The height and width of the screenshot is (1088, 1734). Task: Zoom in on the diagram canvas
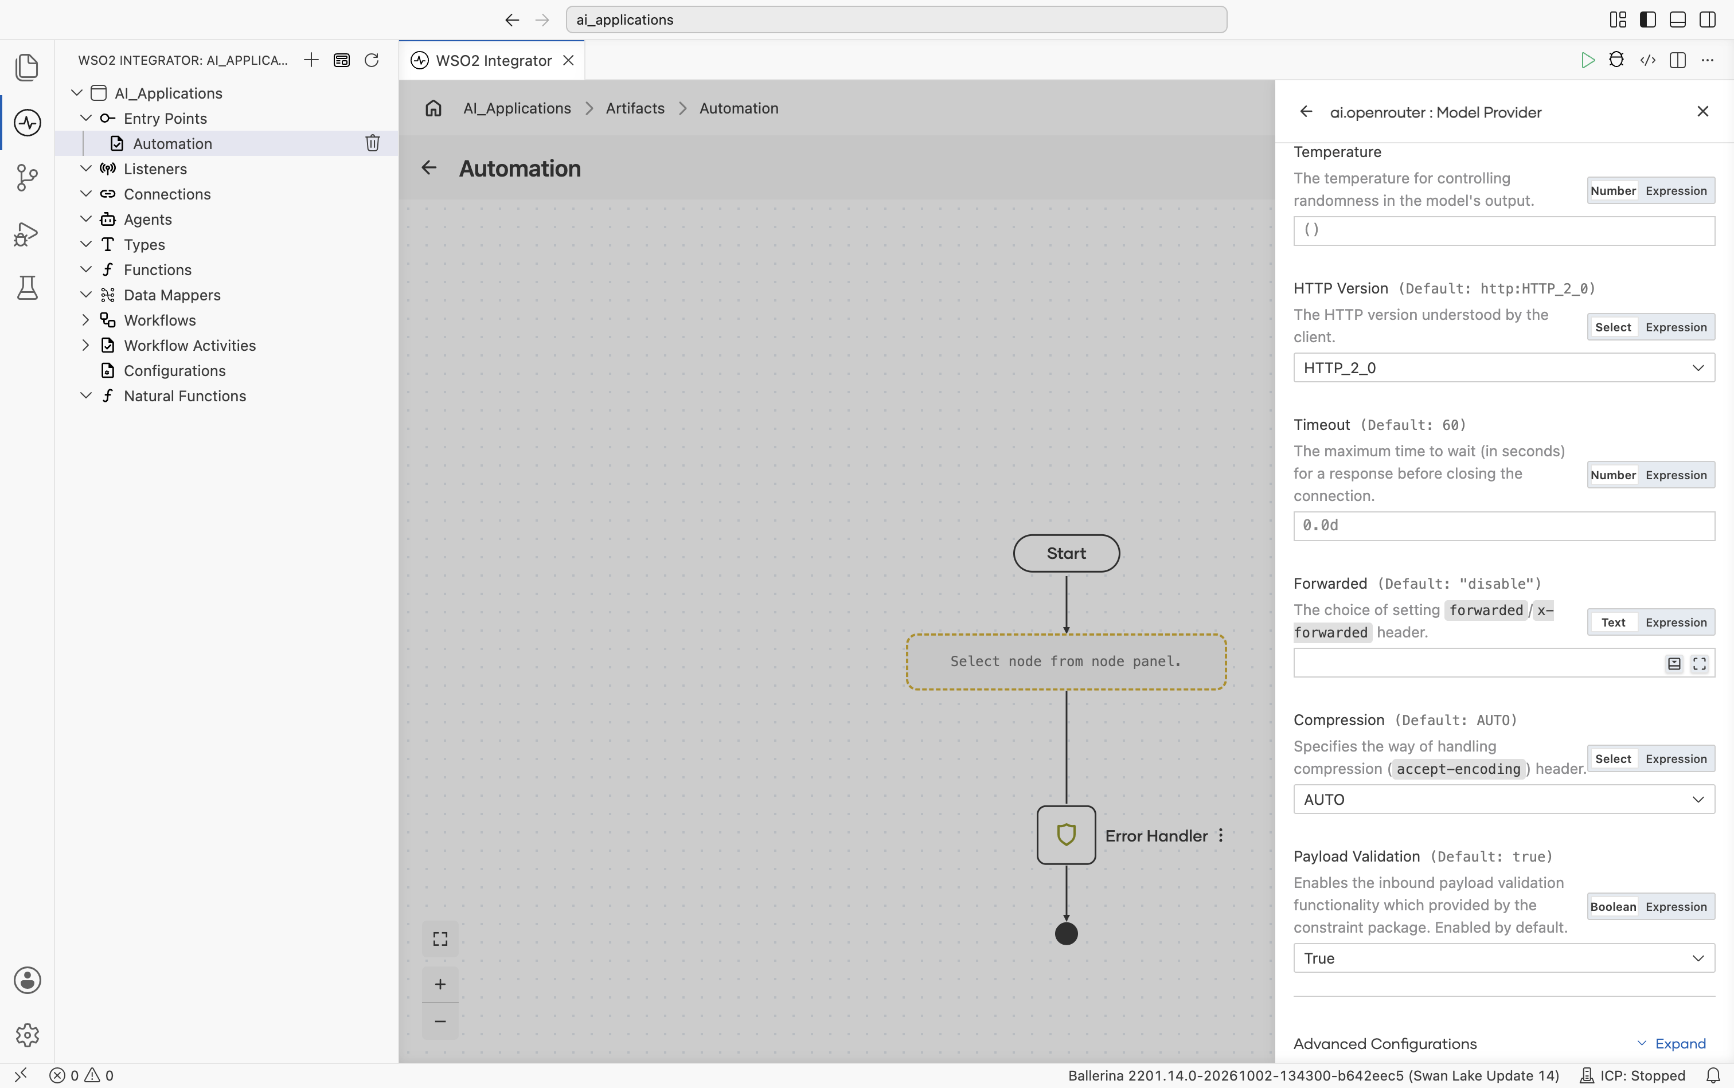coord(440,984)
